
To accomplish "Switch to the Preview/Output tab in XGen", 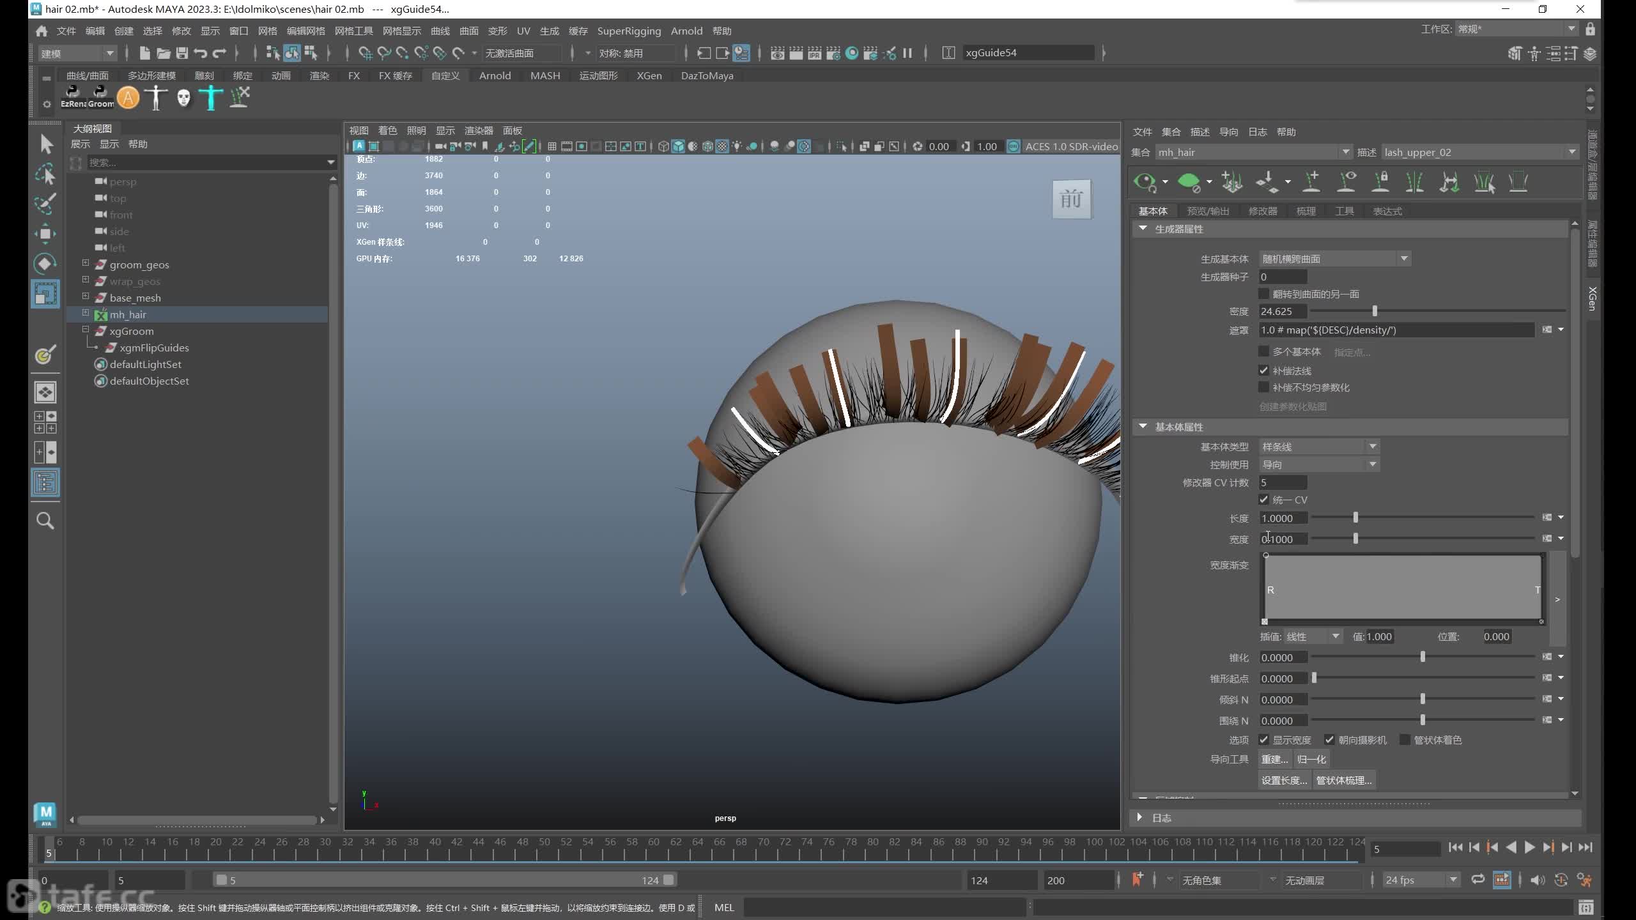I will click(x=1208, y=211).
